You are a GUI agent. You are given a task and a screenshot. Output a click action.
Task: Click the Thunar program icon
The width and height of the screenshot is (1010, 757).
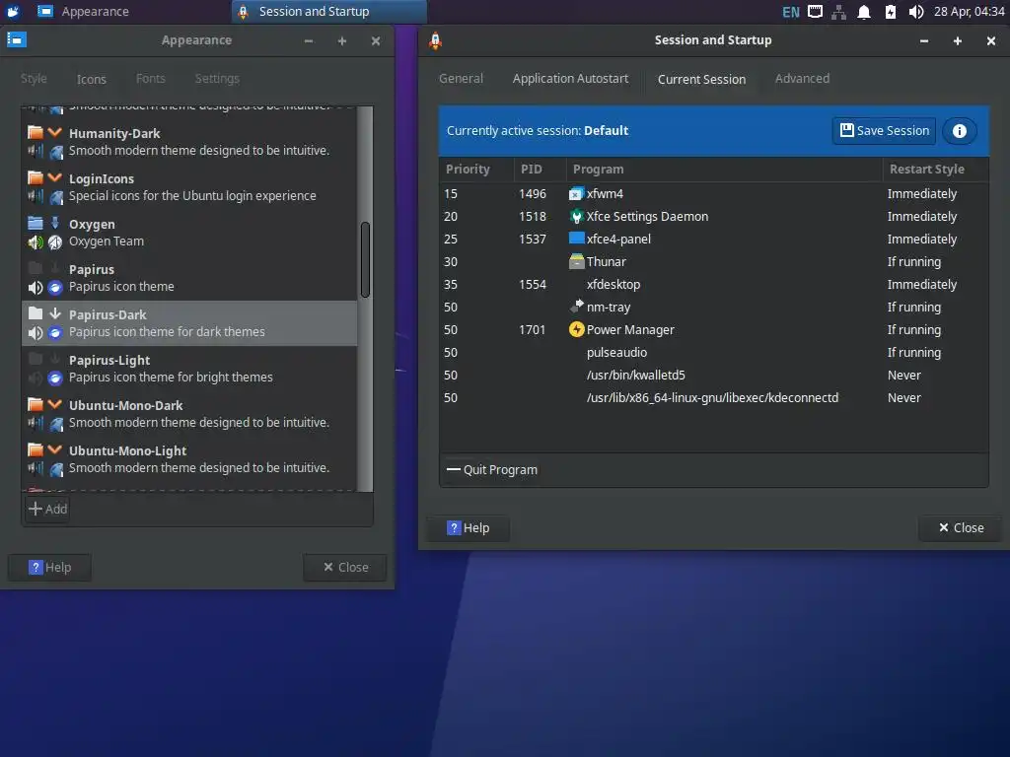(x=576, y=261)
